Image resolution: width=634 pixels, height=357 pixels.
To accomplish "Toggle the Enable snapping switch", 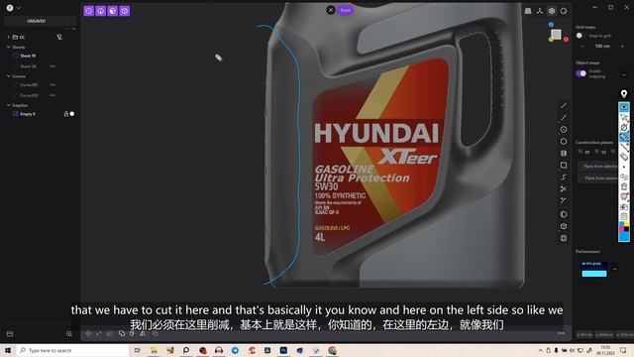I will click(x=581, y=73).
